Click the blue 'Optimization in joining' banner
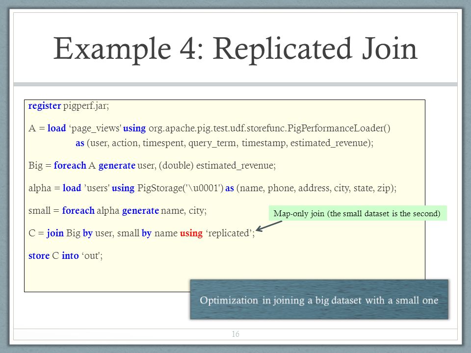Image resolution: width=471 pixels, height=353 pixels. 319,299
